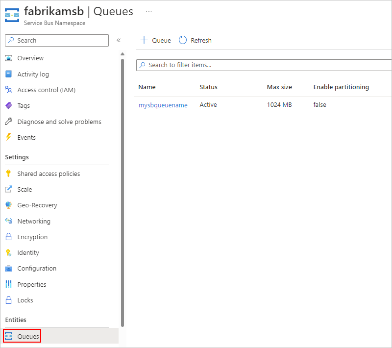Open Configuration settings
This screenshot has height=348, width=392.
pyautogui.click(x=37, y=269)
